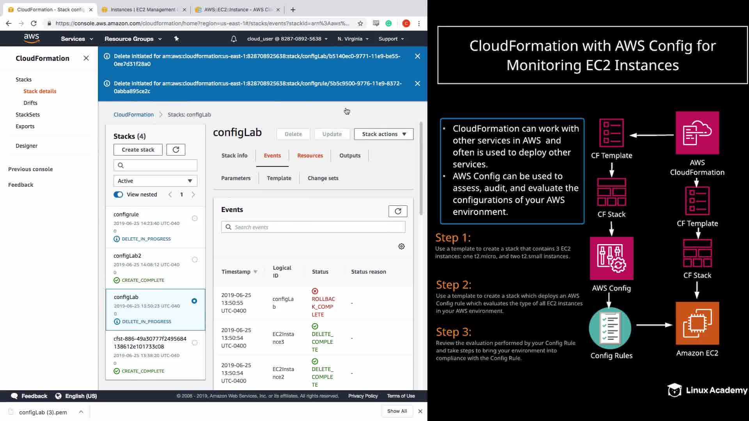Screen dimensions: 749x421
Task: Refresh the stacks list
Action: pos(176,150)
